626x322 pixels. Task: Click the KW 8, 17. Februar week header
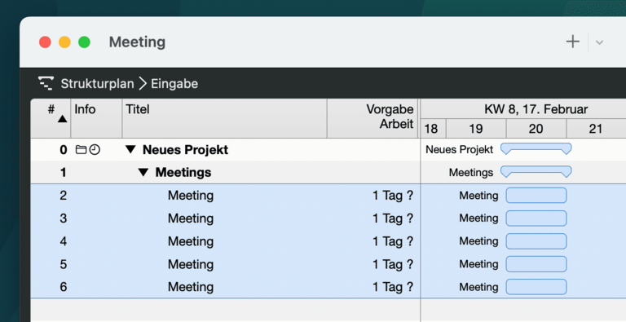pos(536,109)
